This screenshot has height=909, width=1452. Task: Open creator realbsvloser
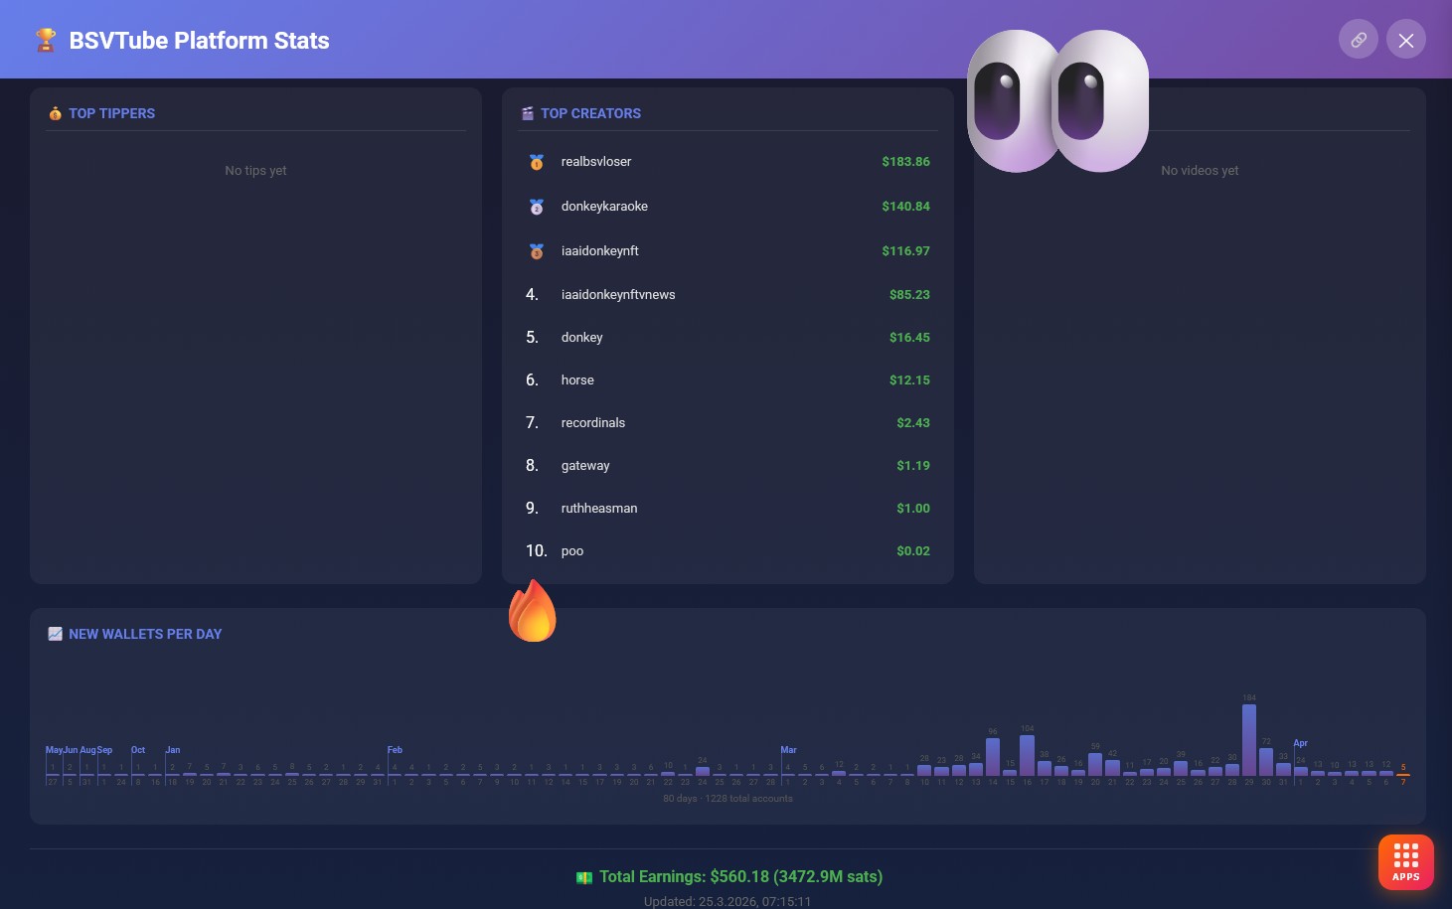pos(595,162)
